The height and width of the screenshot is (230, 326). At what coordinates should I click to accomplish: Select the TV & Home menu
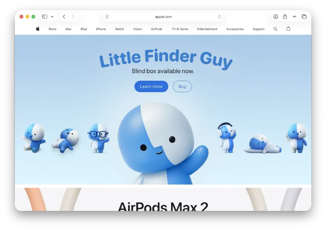(180, 29)
